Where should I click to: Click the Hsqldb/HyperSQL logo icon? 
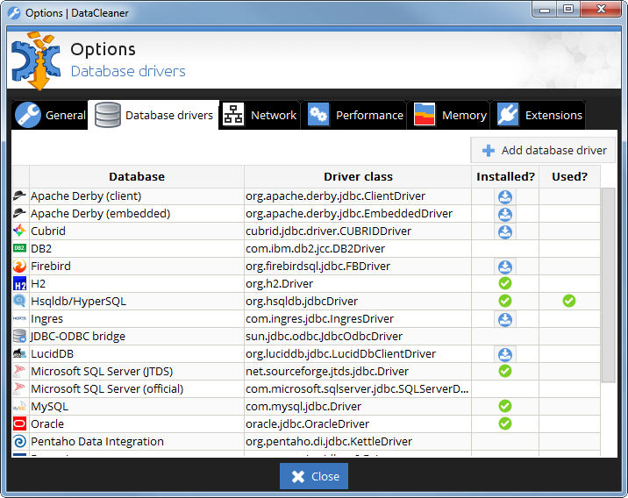[19, 301]
